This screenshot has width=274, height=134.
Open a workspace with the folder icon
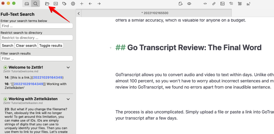pyautogui.click(x=47, y=4)
